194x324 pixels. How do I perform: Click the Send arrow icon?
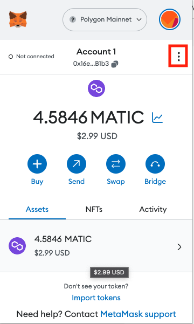(77, 164)
